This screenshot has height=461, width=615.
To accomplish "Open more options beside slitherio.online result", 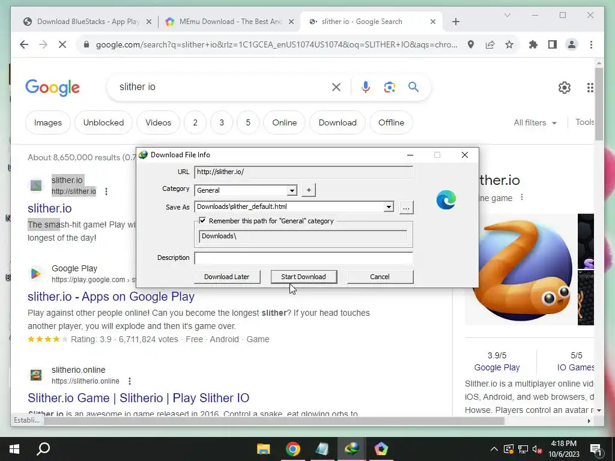I will 130,381.
